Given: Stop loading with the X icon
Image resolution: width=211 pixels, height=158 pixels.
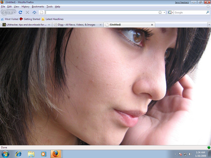Looking at the screenshot, I should click(27, 13).
